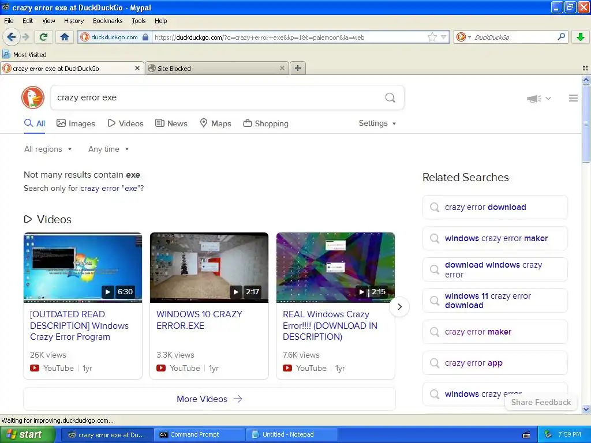This screenshot has height=443, width=591.
Task: Click the Share Feedback button
Action: click(x=541, y=402)
